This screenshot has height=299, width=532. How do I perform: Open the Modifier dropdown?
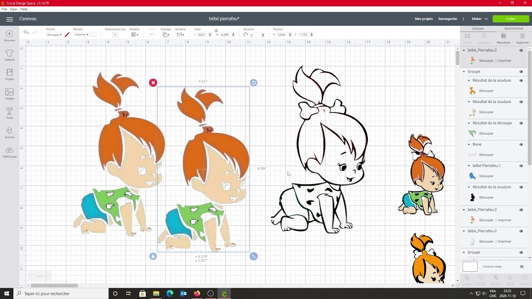point(134,34)
